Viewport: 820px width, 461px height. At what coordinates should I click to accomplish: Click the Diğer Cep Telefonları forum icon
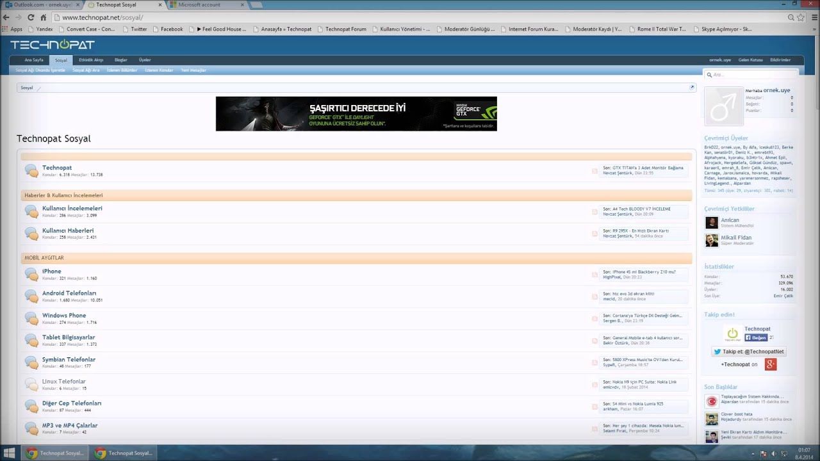point(31,406)
